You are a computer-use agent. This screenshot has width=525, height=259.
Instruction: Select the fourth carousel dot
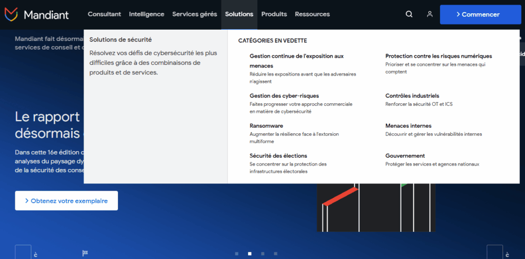click(275, 254)
